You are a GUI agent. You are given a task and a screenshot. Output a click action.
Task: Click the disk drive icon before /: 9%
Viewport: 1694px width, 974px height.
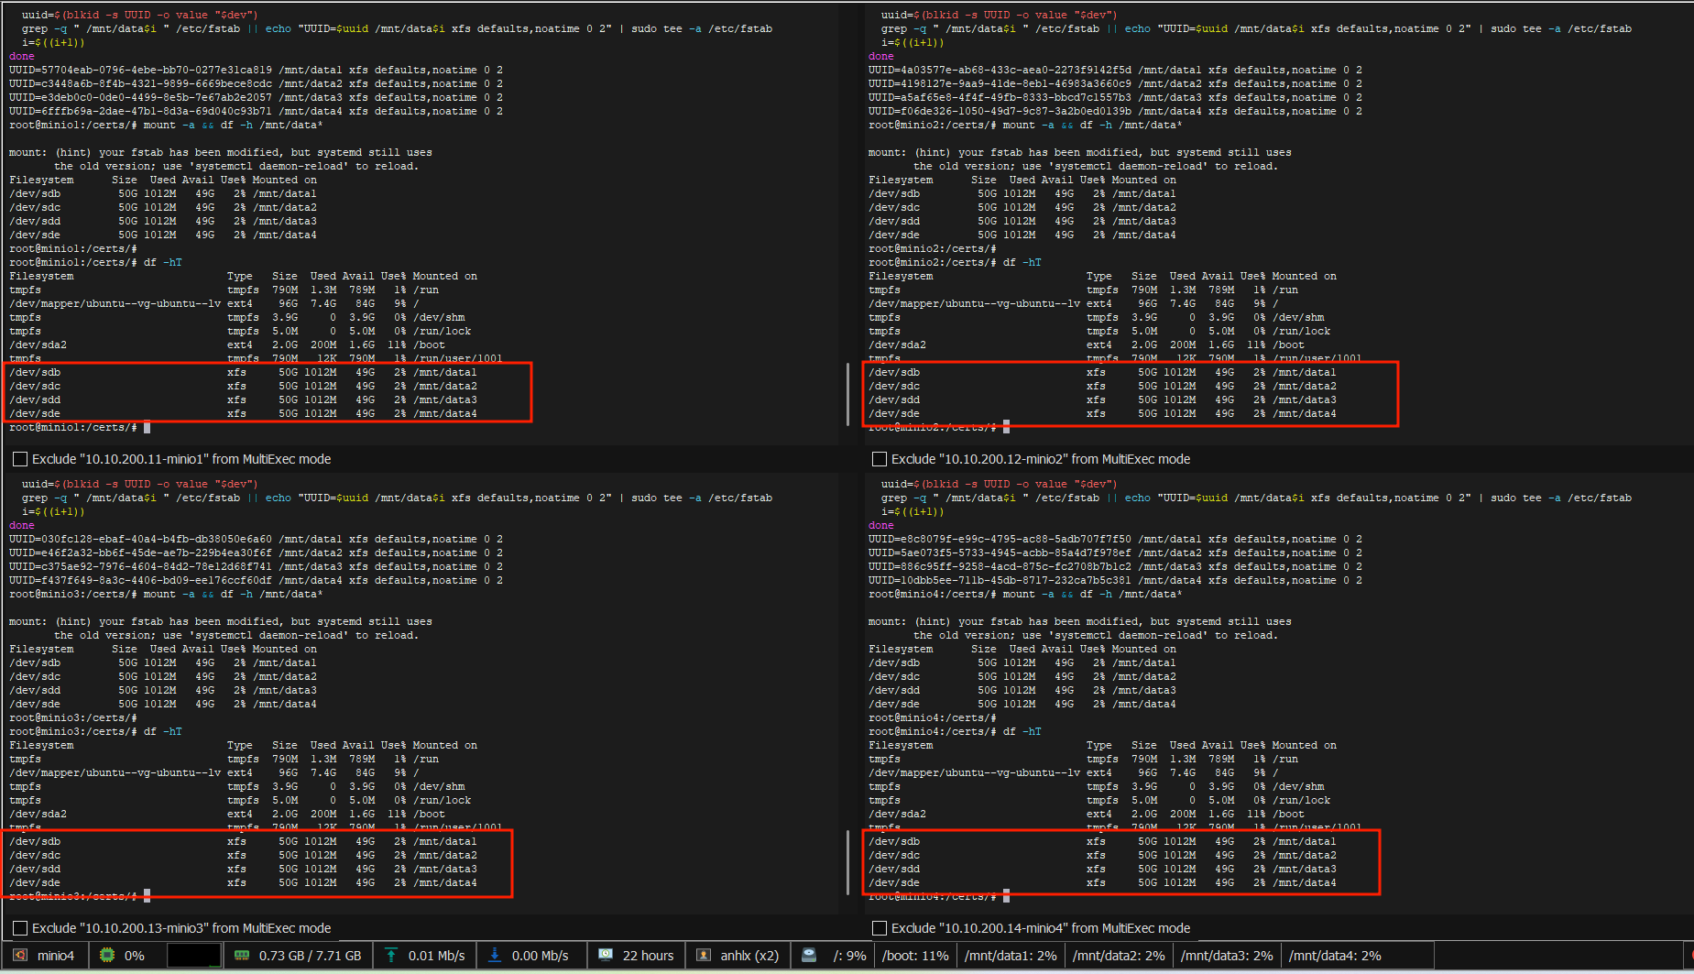coord(809,955)
